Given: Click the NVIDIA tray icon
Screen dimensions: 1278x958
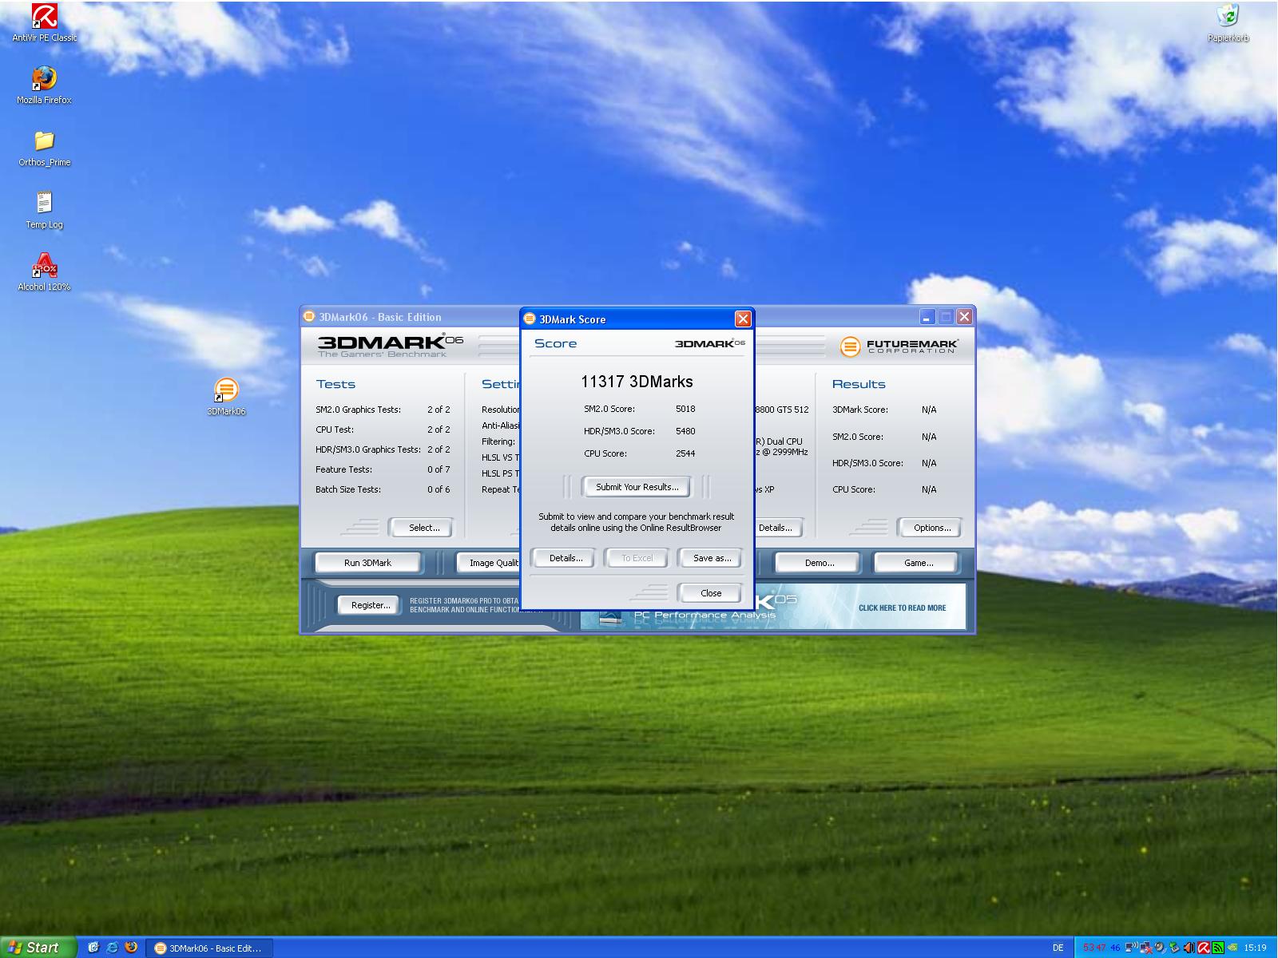Looking at the screenshot, I should click(x=1232, y=948).
